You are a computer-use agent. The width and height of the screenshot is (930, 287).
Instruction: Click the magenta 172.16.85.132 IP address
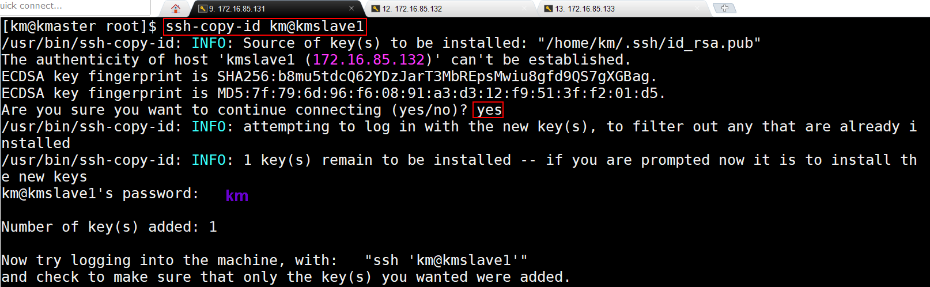pyautogui.click(x=369, y=60)
